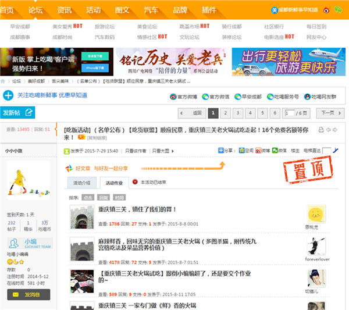Click the 铭记历史 关爱老兵 banner
The image size is (349, 310).
(x=172, y=62)
